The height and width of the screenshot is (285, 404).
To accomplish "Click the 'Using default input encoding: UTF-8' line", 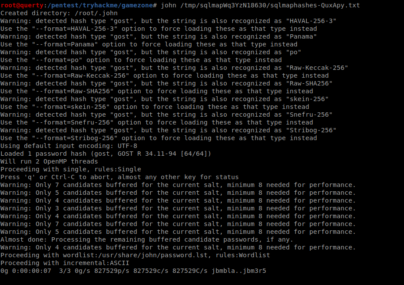I will (69, 146).
